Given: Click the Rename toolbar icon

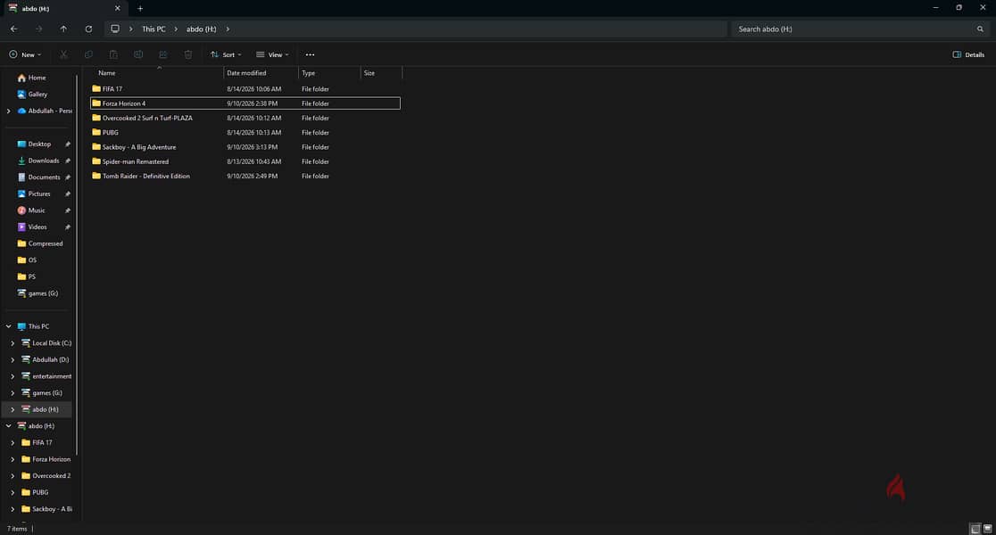Looking at the screenshot, I should point(137,54).
